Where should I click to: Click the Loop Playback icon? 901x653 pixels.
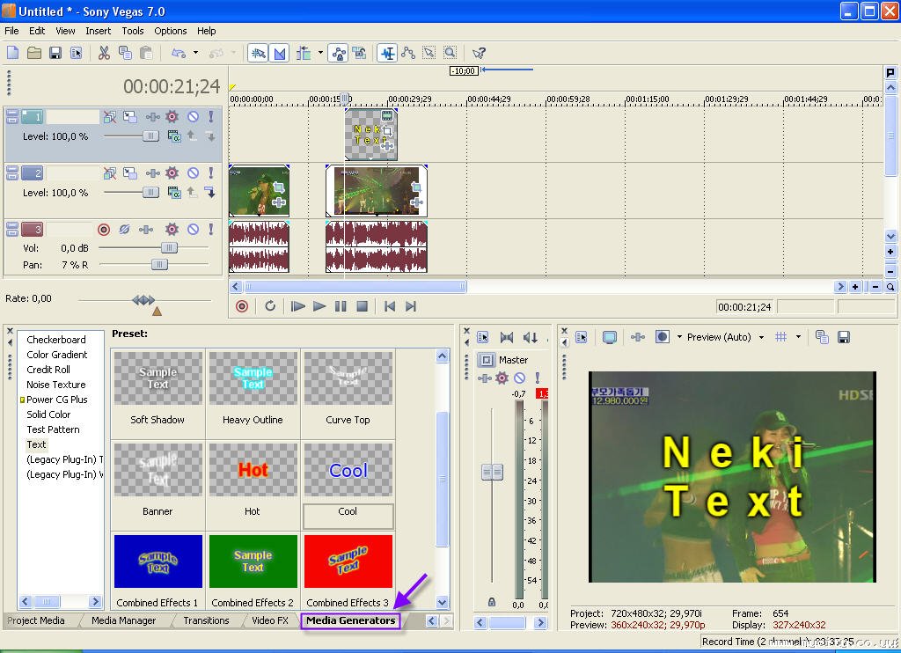click(x=270, y=306)
